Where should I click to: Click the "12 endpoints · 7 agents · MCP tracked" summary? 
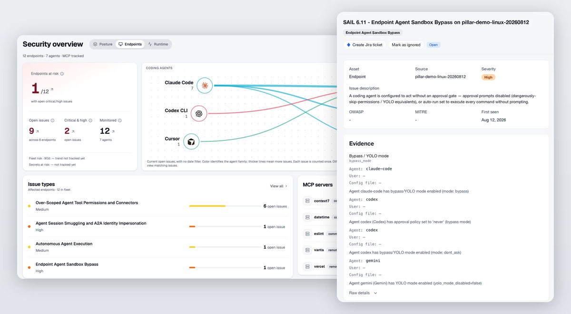[x=53, y=56]
